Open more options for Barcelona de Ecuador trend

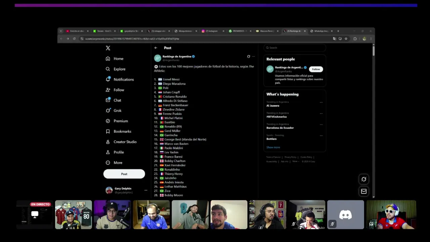point(321,125)
